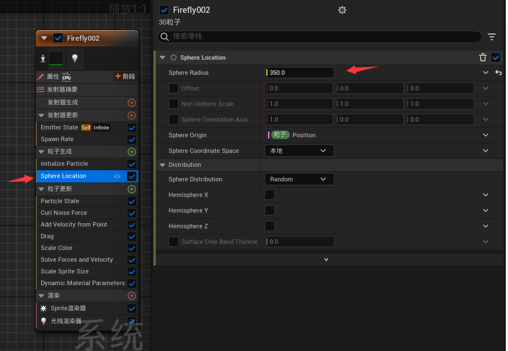Reset Sphere Radius to default arrow
This screenshot has height=351, width=508.
pyautogui.click(x=499, y=73)
